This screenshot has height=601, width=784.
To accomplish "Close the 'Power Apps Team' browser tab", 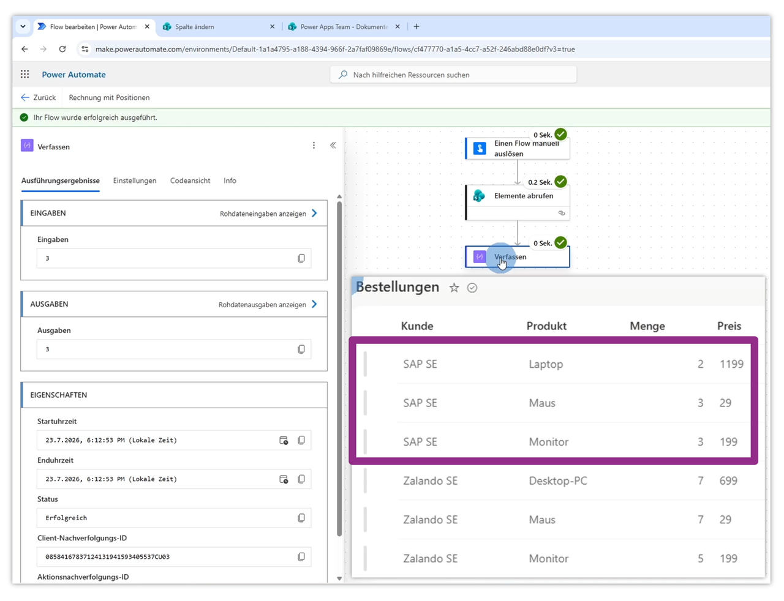I will pyautogui.click(x=398, y=26).
